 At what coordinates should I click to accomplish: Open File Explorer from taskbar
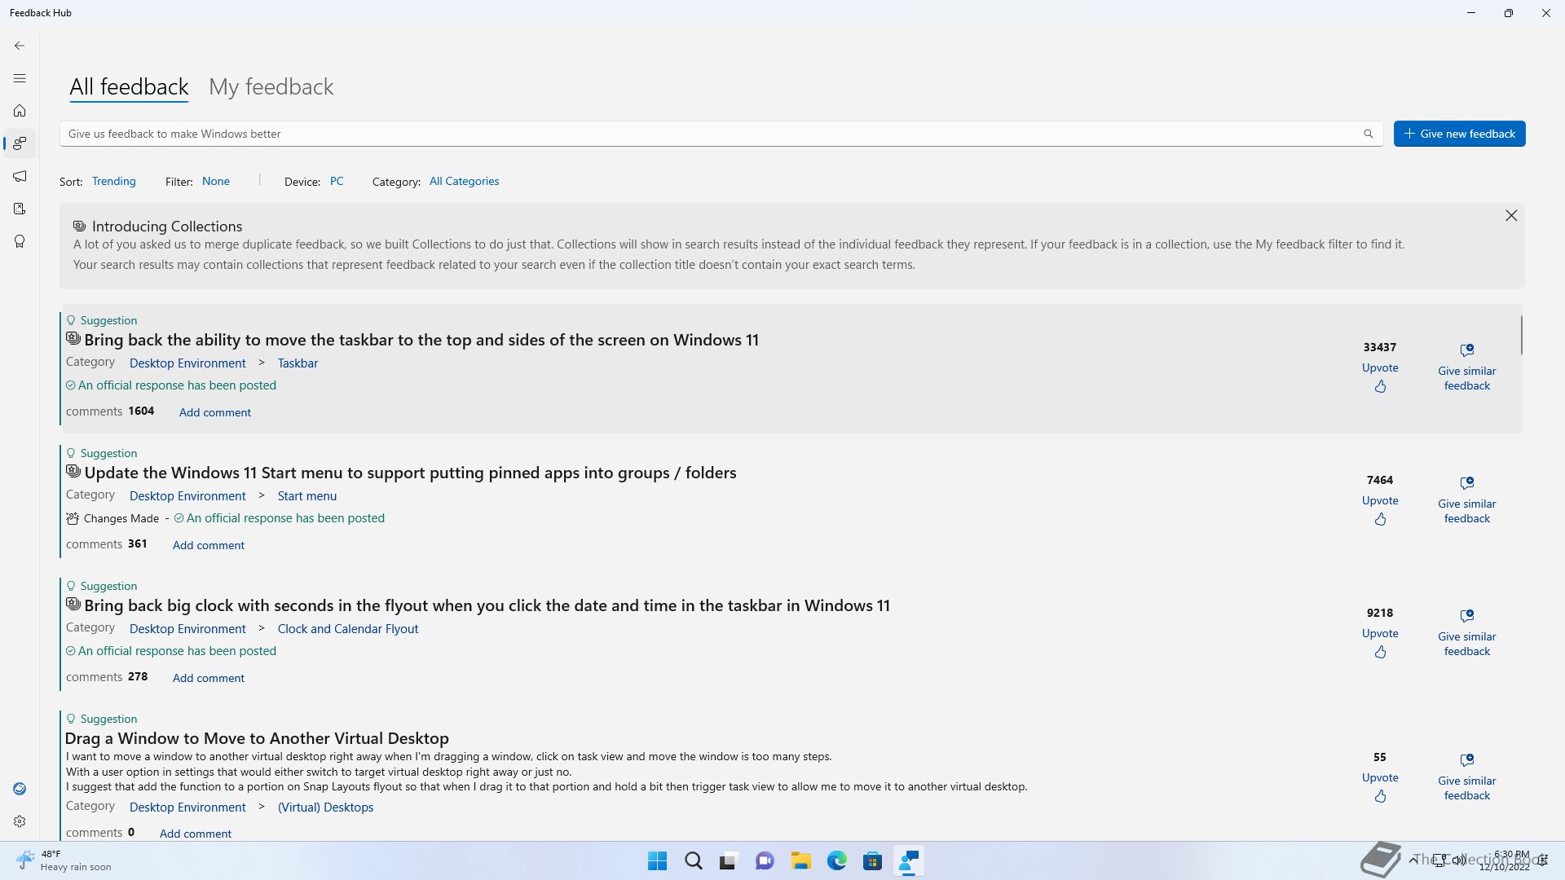800,861
